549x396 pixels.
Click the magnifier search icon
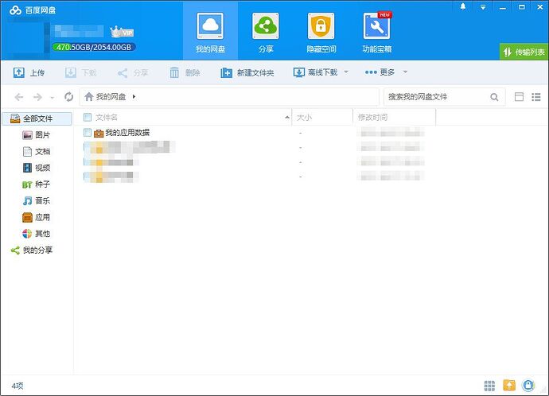point(494,97)
